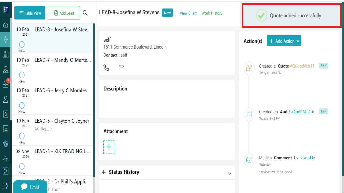Image resolution: width=344 pixels, height=193 pixels.
Task: Click the comment text 'services must be good'
Action: pos(276,172)
